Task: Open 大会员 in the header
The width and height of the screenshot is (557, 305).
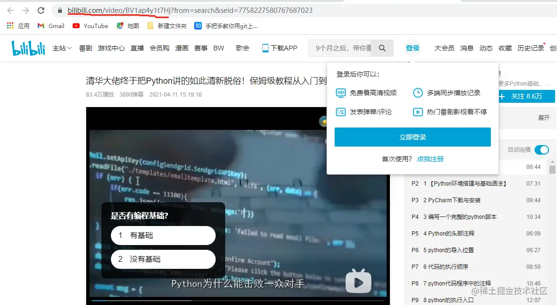Action: pyautogui.click(x=444, y=48)
